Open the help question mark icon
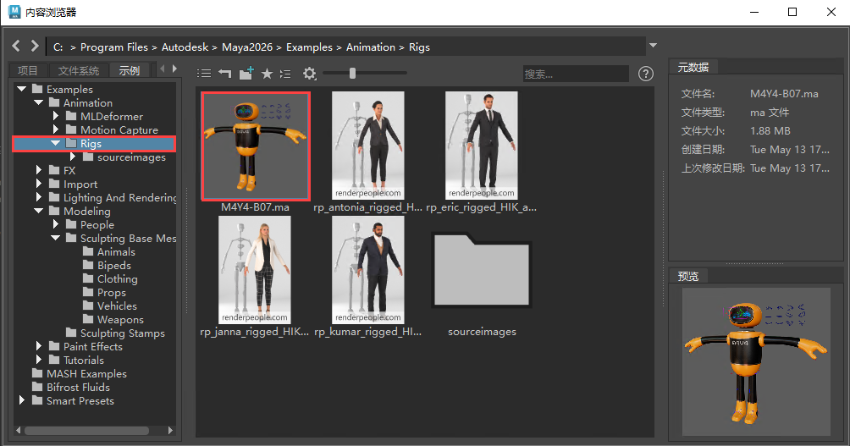 [x=645, y=74]
